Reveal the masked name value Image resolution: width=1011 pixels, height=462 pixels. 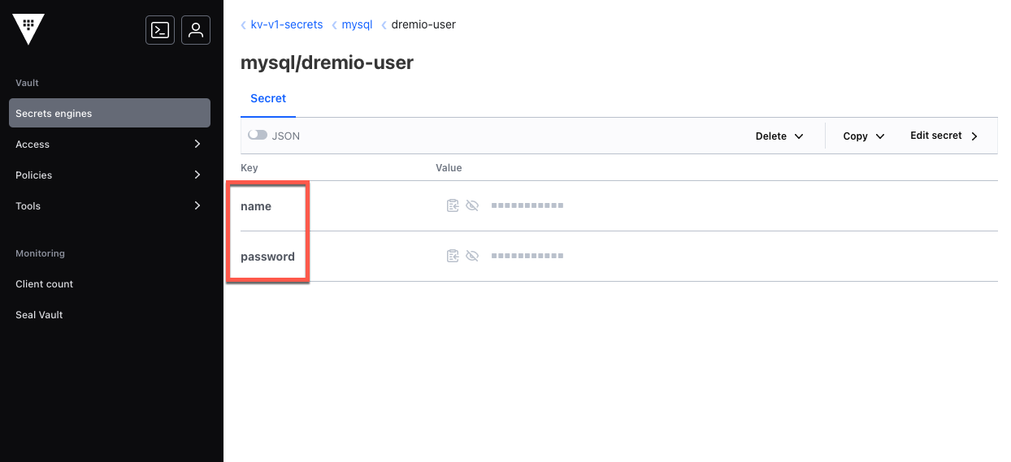tap(472, 206)
